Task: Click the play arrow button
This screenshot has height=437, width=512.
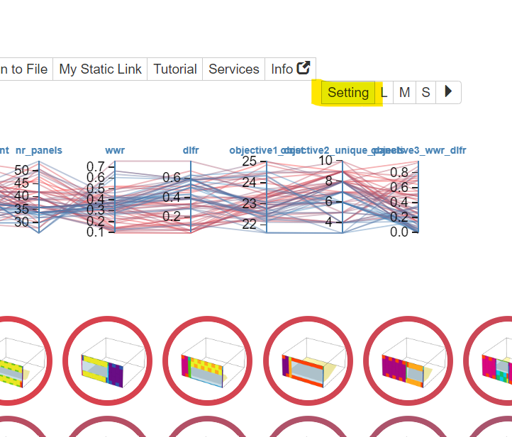Action: (448, 92)
